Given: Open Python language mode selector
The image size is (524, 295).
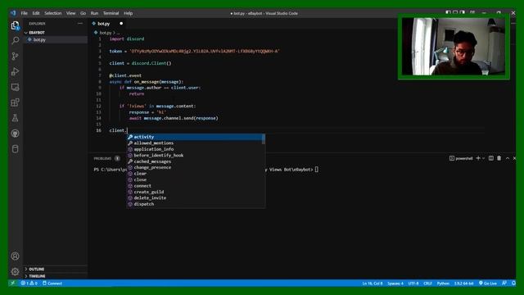Looking at the screenshot, I should click(443, 284).
